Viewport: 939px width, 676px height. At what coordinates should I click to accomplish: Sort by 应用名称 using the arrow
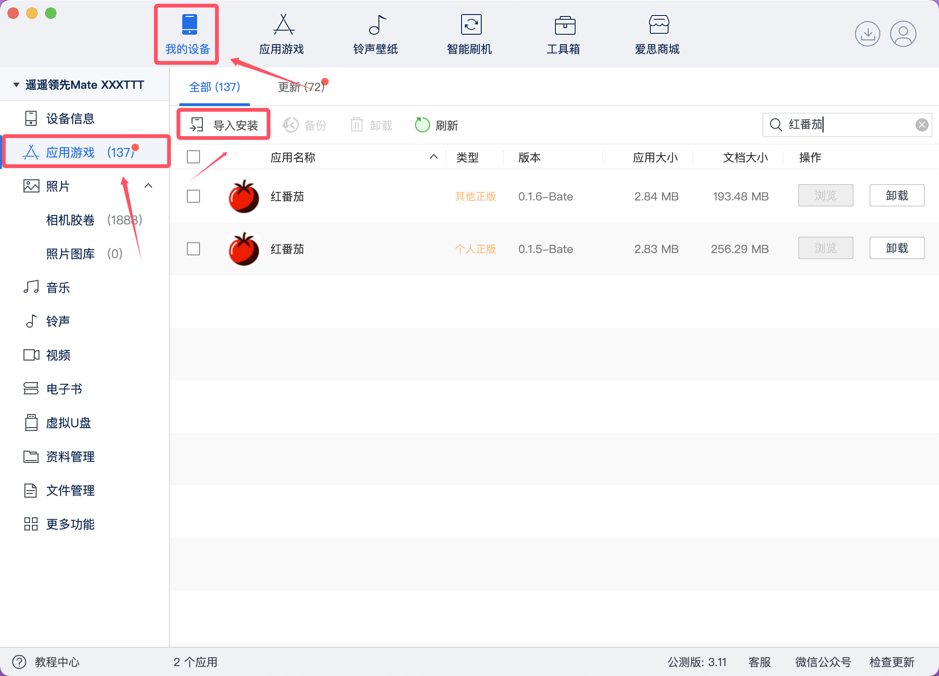coord(434,157)
